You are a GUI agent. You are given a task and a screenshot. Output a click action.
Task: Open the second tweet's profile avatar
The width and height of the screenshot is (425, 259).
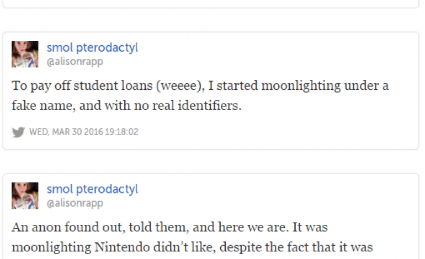tap(25, 196)
